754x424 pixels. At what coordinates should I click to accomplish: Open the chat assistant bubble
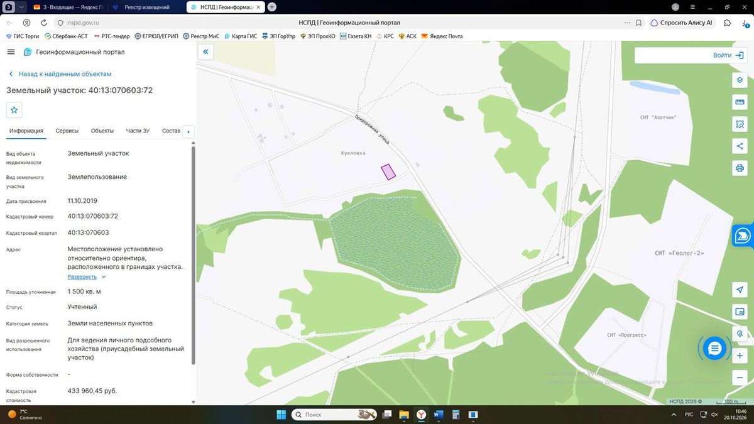[714, 348]
